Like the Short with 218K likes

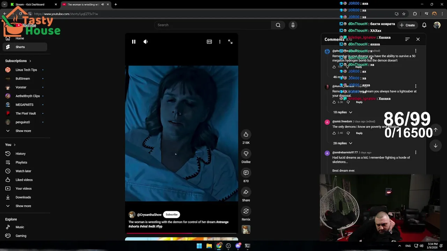246,135
